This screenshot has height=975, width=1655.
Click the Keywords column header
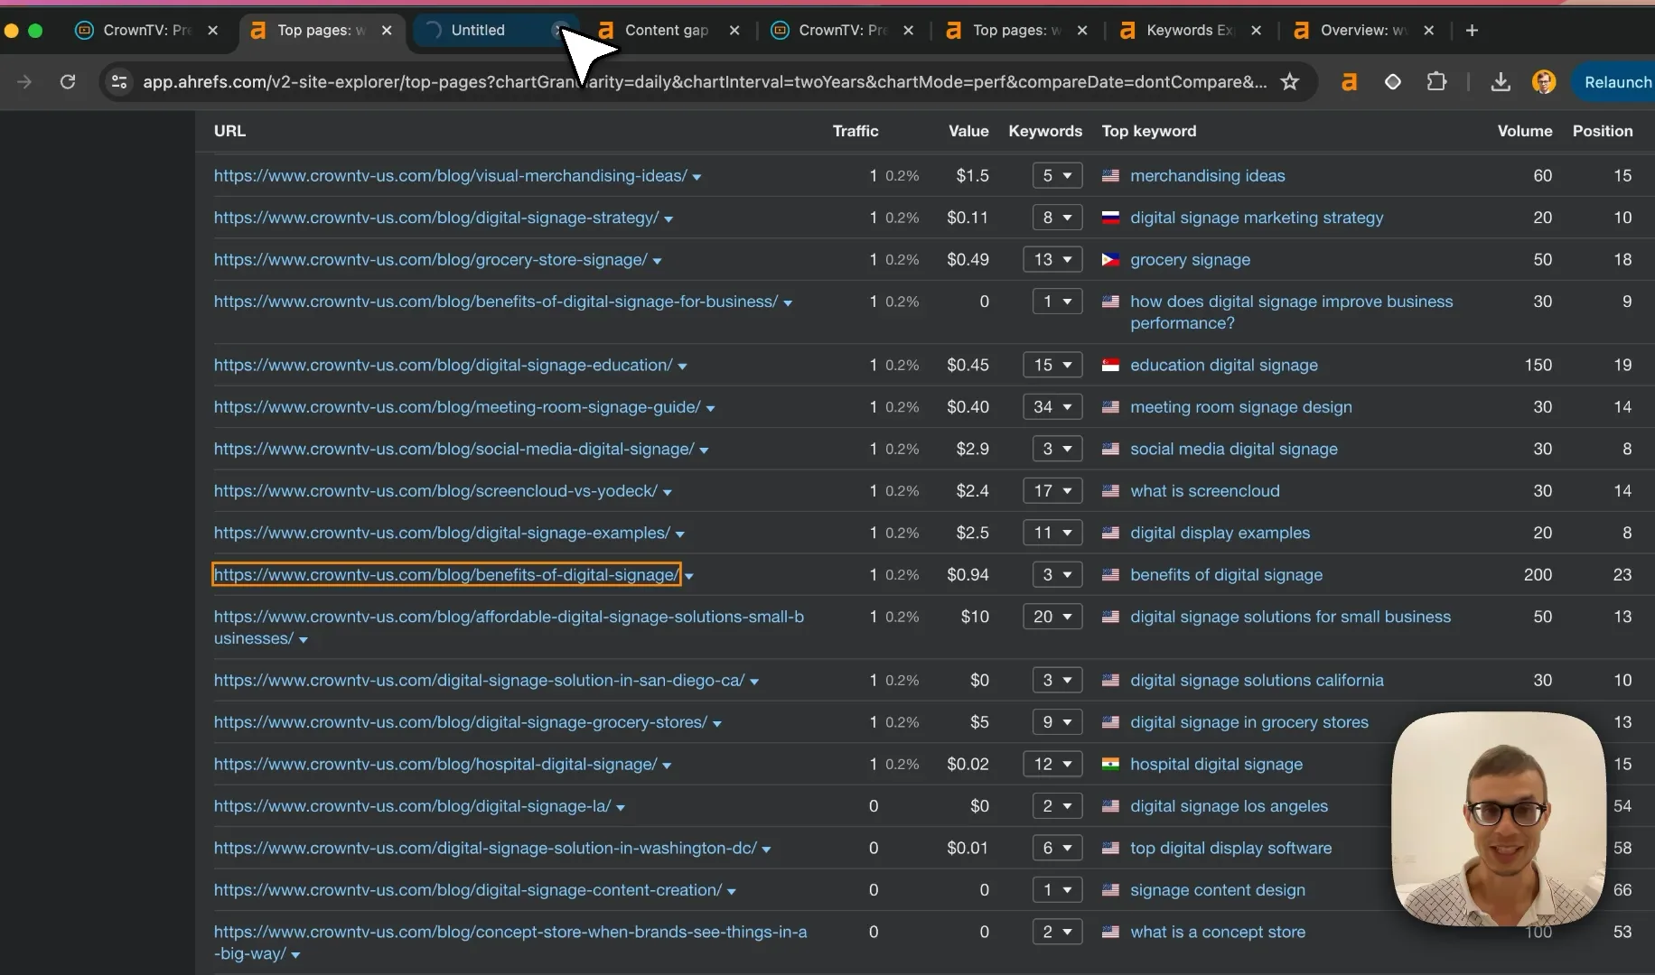[1044, 131]
